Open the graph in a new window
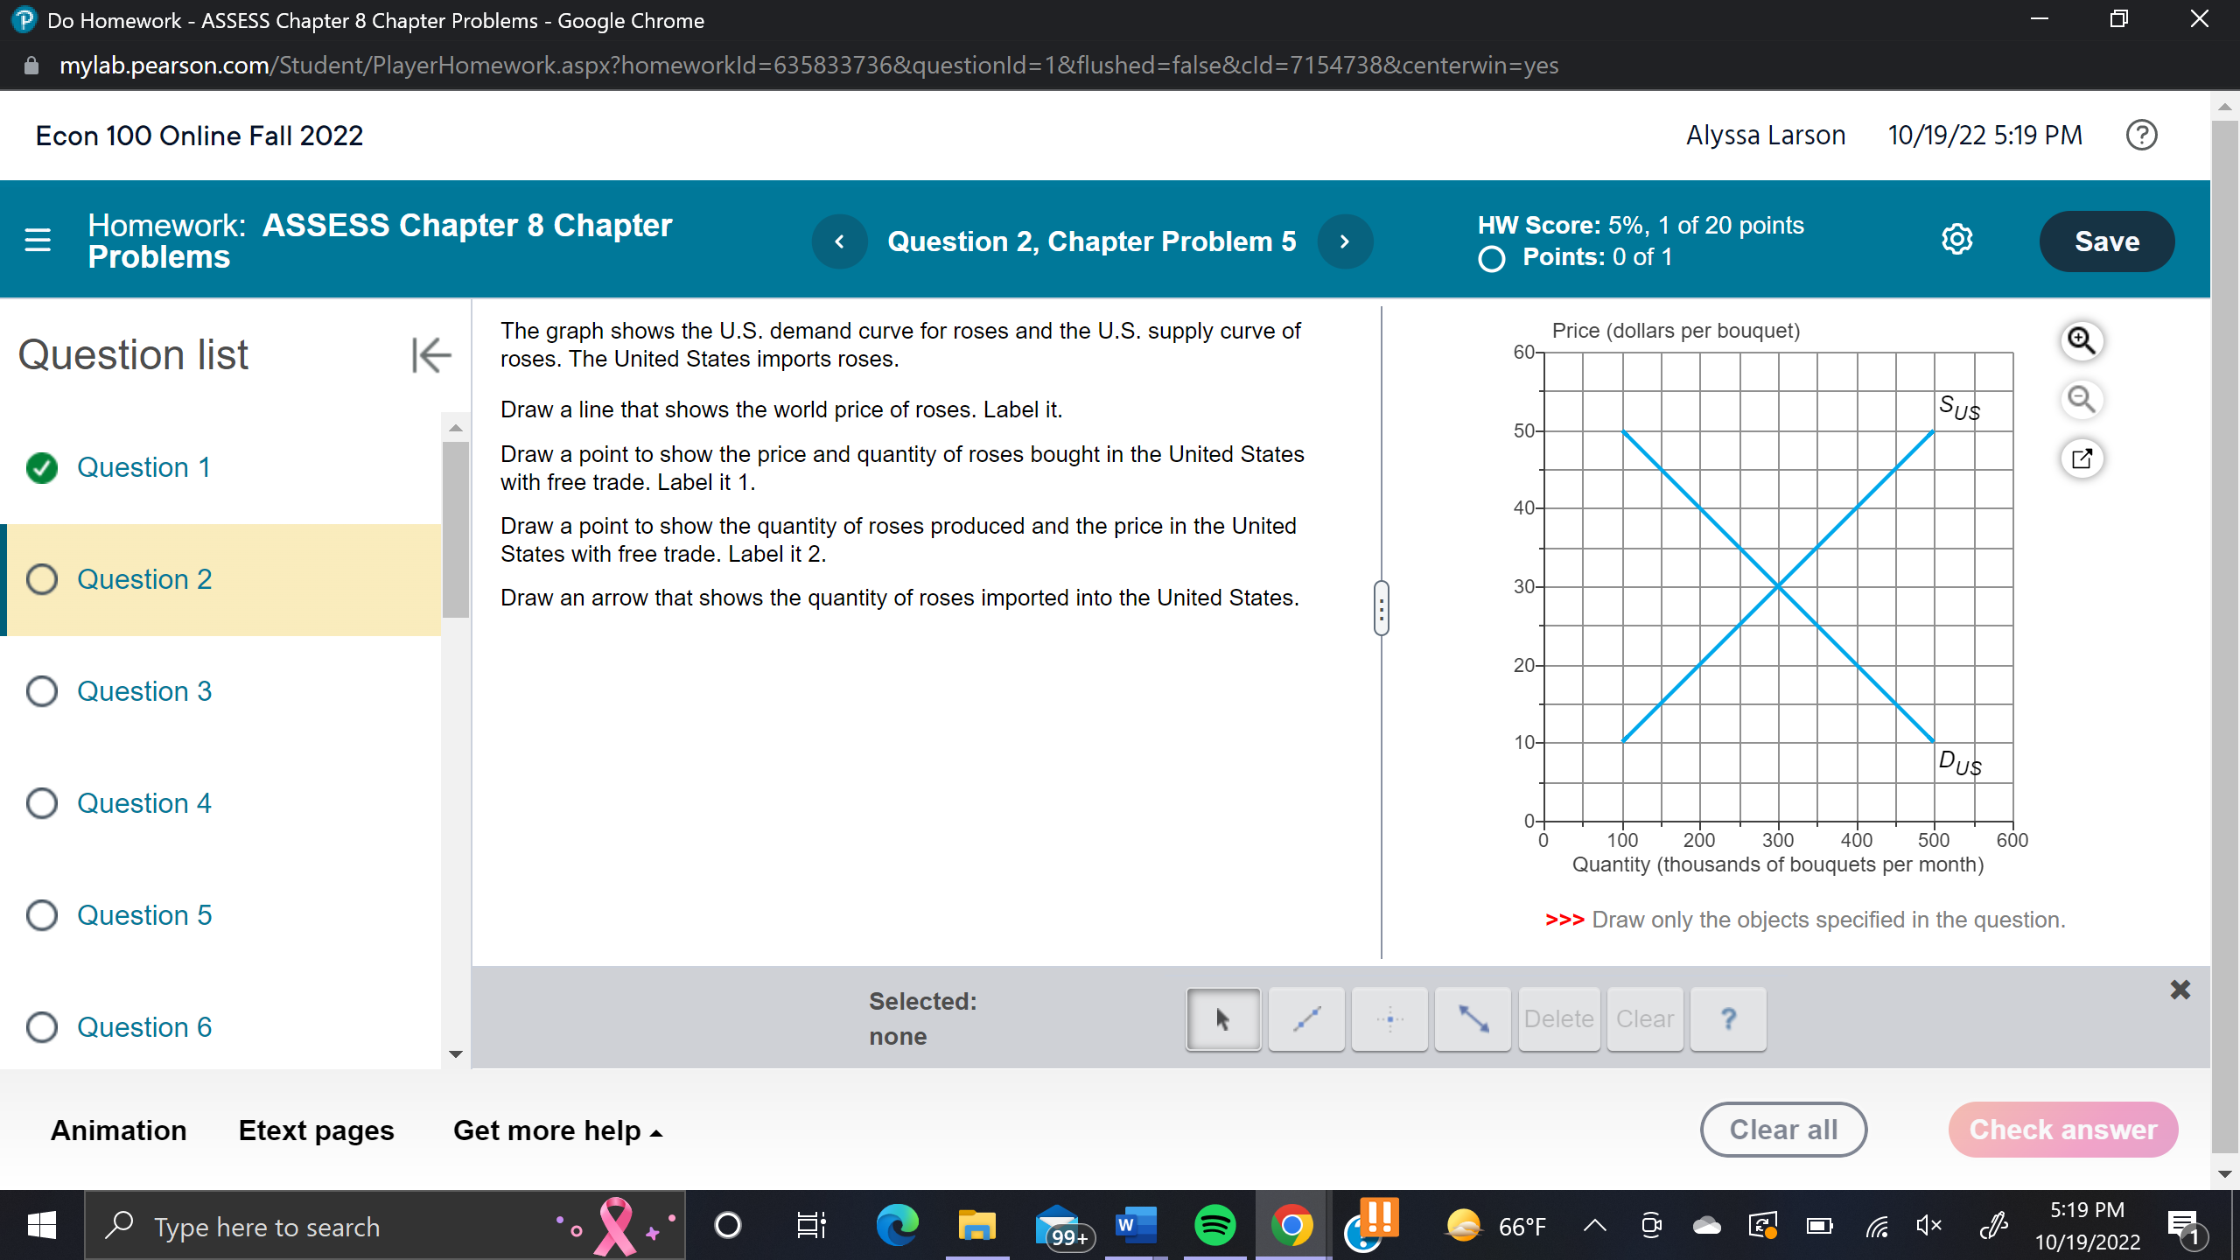The height and width of the screenshot is (1260, 2240). (x=2082, y=458)
